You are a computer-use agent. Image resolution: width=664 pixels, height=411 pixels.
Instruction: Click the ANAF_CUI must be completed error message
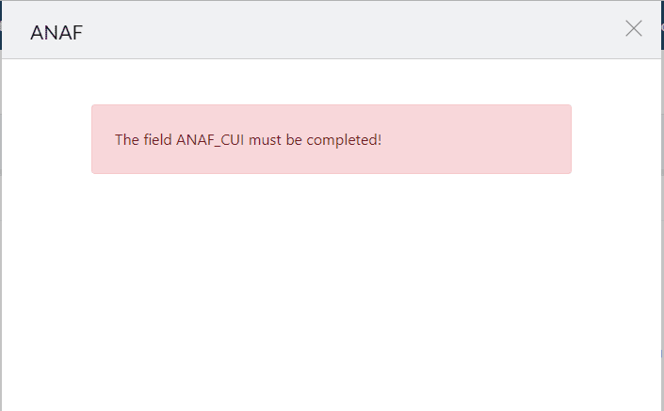[248, 140]
